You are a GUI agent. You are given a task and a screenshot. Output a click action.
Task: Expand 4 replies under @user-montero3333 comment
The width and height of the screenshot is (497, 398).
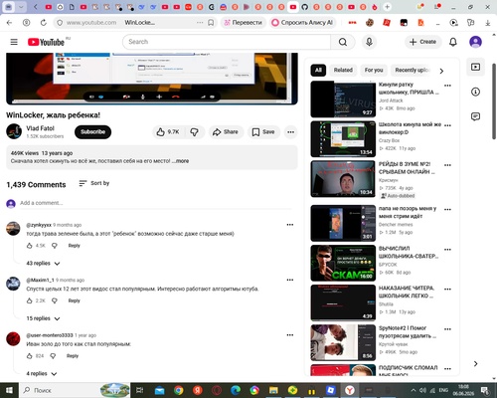[42, 373]
